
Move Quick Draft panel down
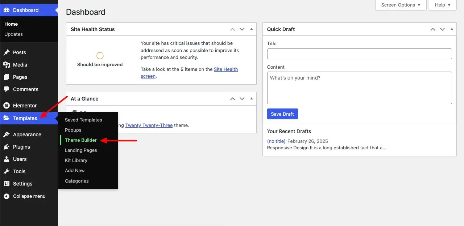coord(442,29)
